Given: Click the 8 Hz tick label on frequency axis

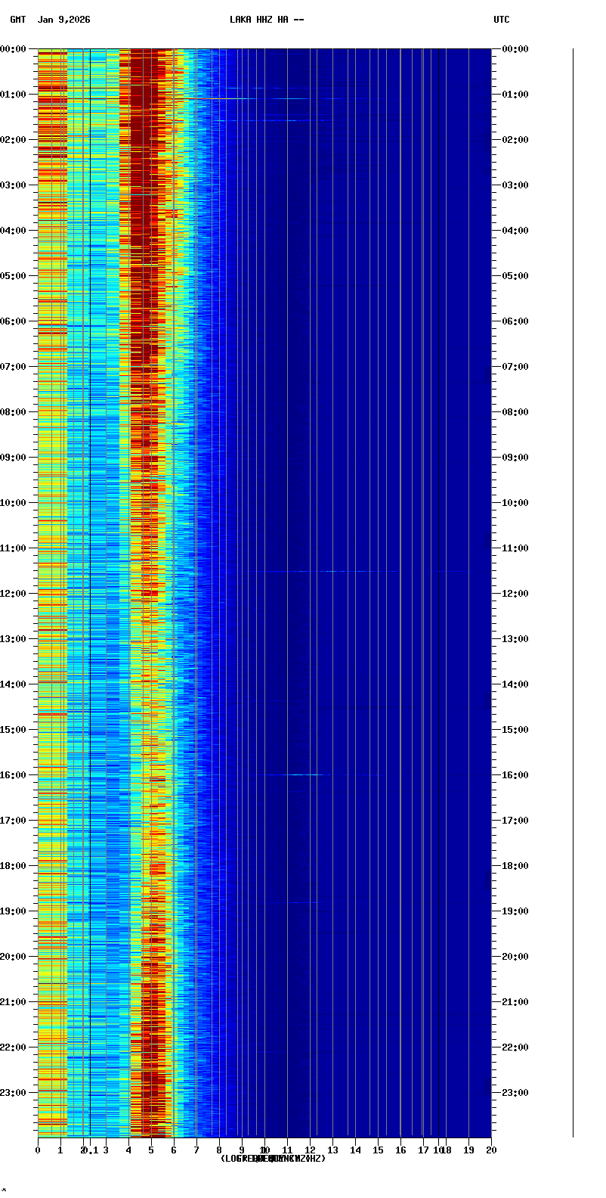Looking at the screenshot, I should 219,1150.
